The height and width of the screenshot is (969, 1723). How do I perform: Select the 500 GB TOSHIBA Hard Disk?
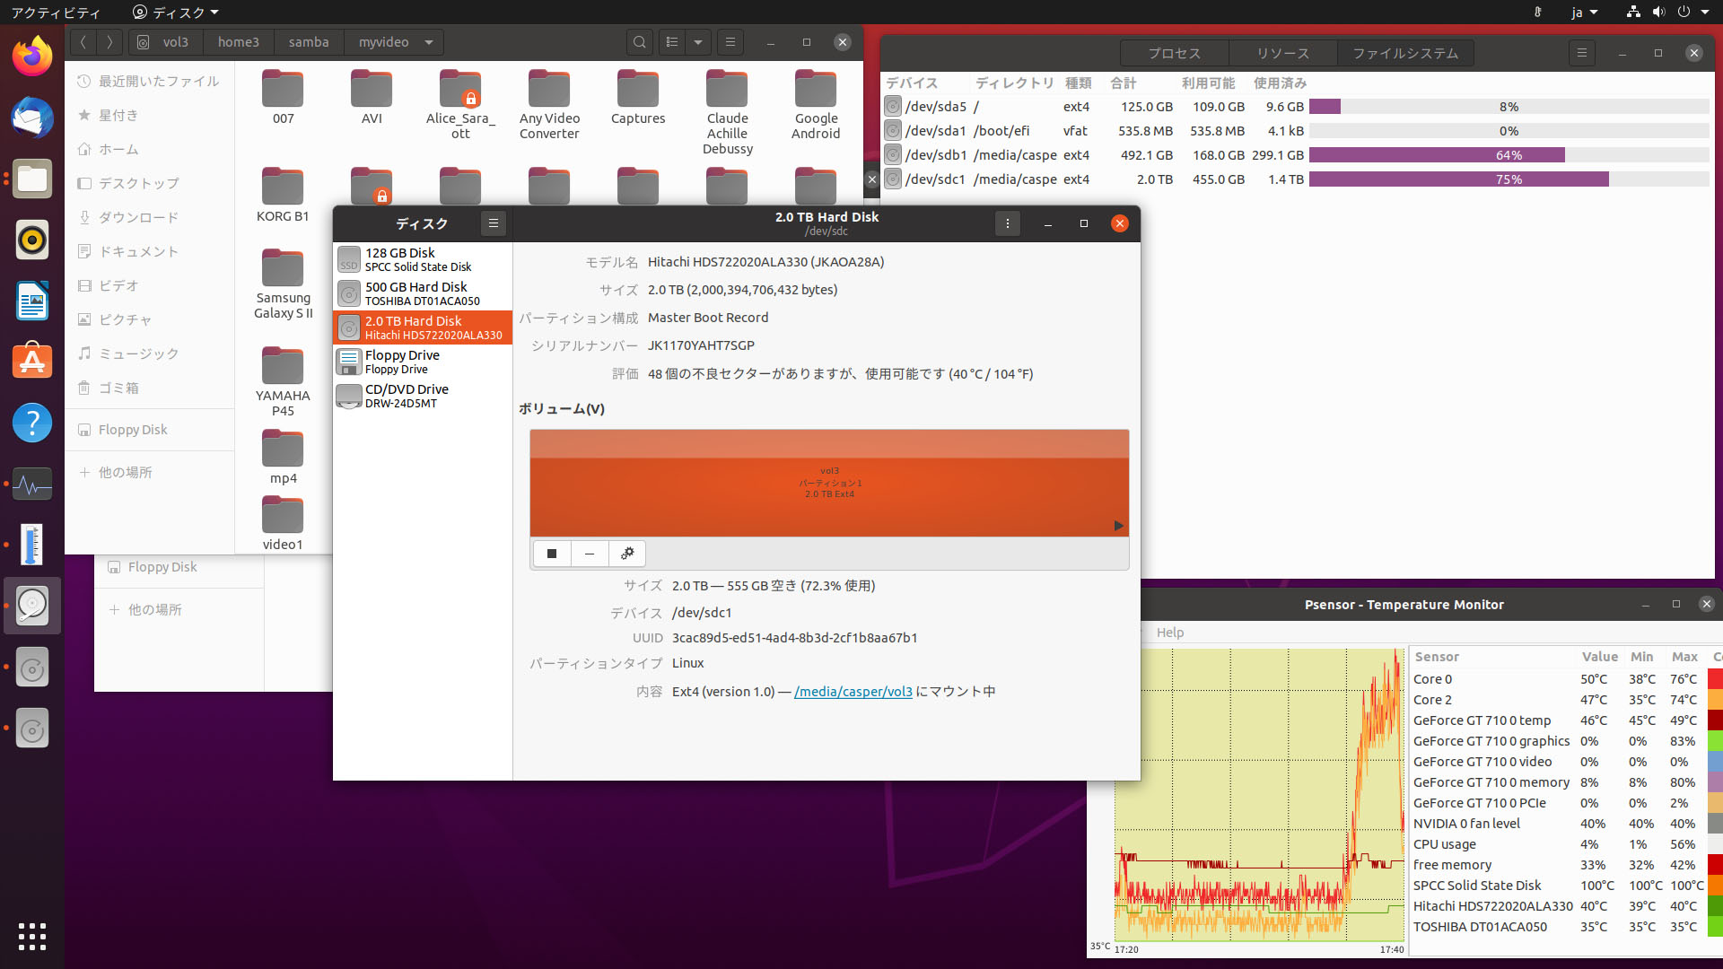pos(423,293)
